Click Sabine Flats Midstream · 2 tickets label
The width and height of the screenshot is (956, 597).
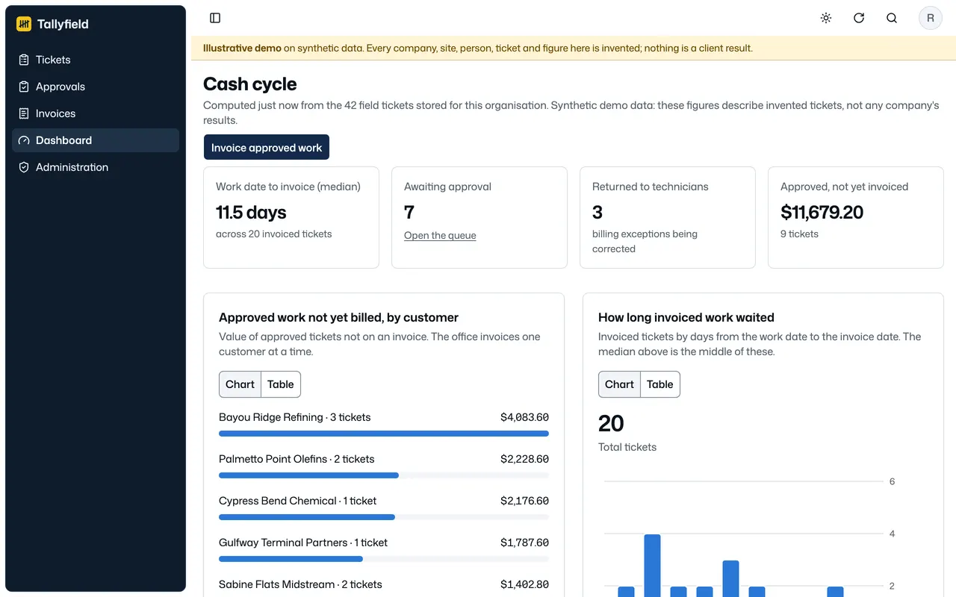pyautogui.click(x=300, y=584)
